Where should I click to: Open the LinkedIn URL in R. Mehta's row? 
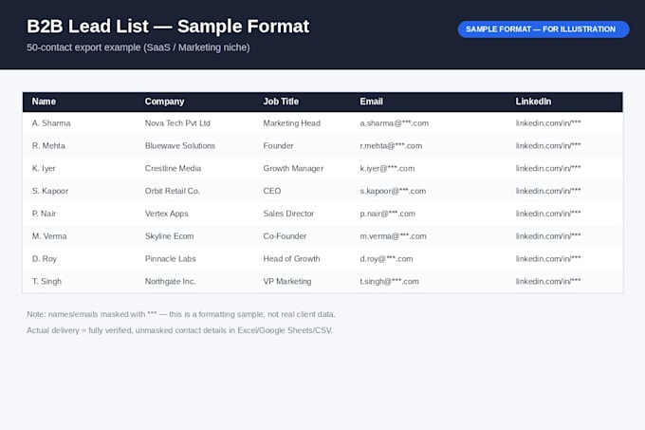click(x=548, y=146)
